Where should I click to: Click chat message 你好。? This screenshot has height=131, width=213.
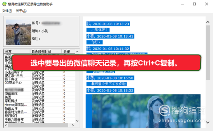tap(94, 42)
